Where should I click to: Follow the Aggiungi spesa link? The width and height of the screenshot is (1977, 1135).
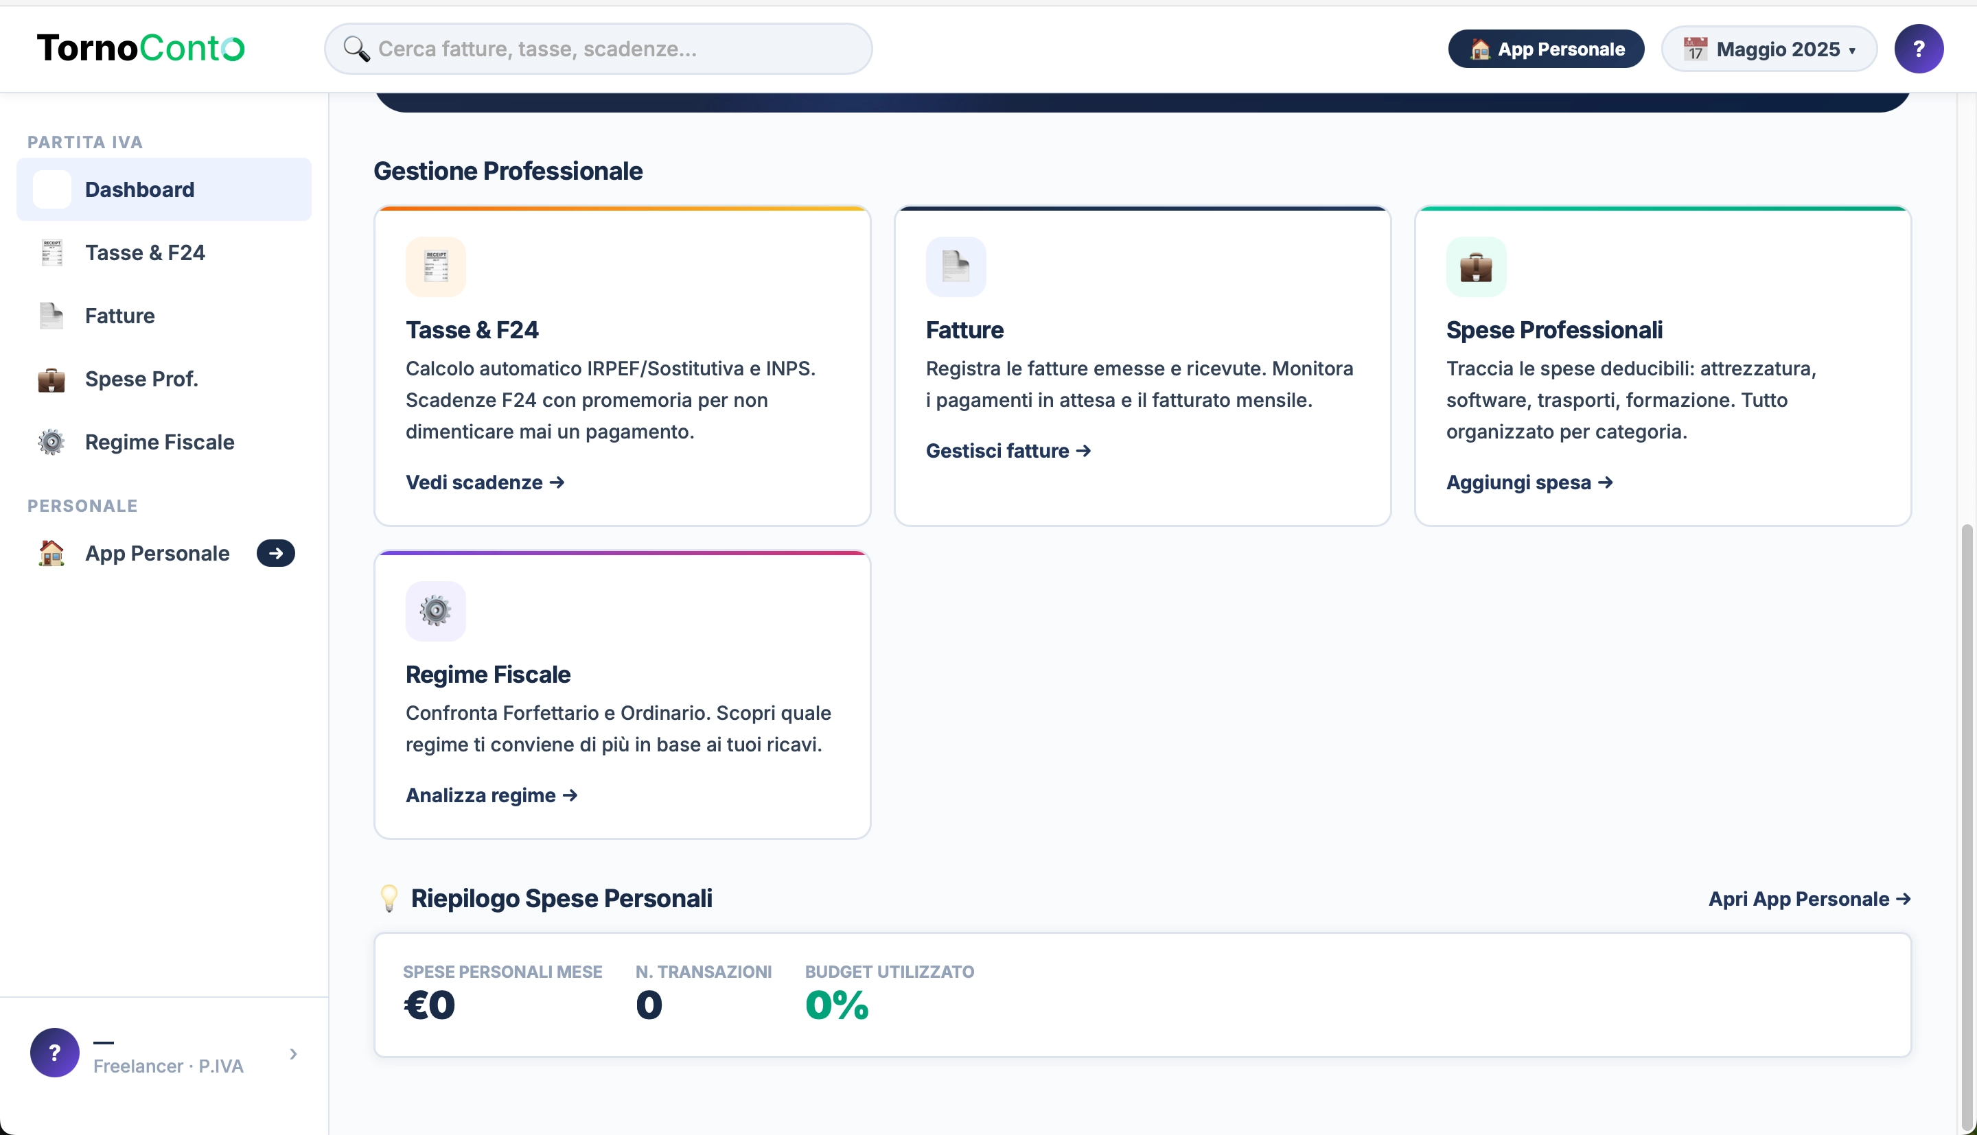click(1529, 482)
